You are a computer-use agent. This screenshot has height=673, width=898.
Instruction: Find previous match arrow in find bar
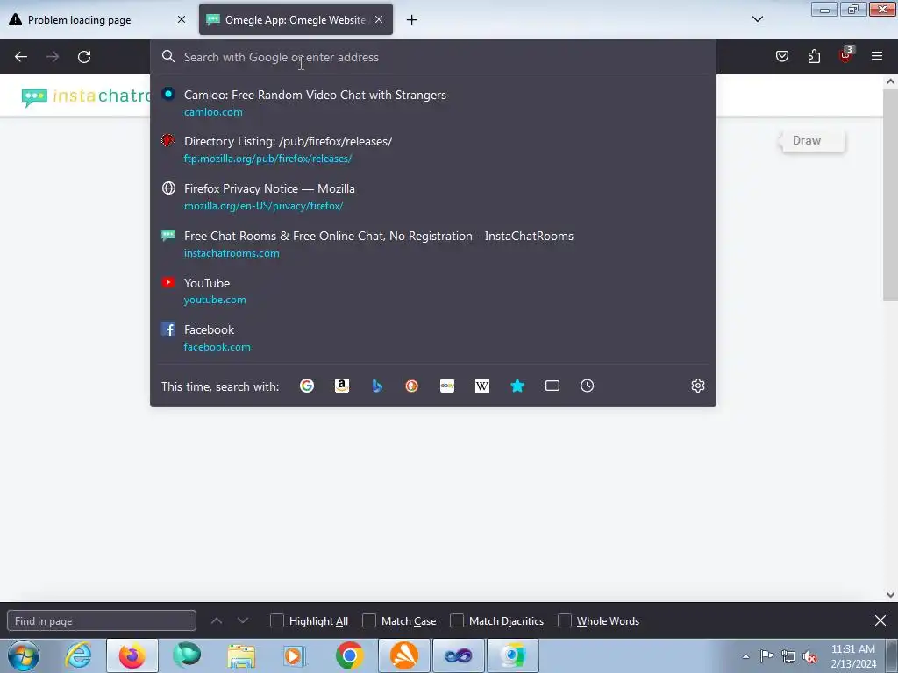click(217, 620)
